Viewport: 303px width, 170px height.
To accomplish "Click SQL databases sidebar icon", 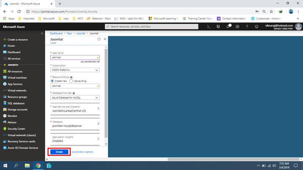I will (5, 103).
